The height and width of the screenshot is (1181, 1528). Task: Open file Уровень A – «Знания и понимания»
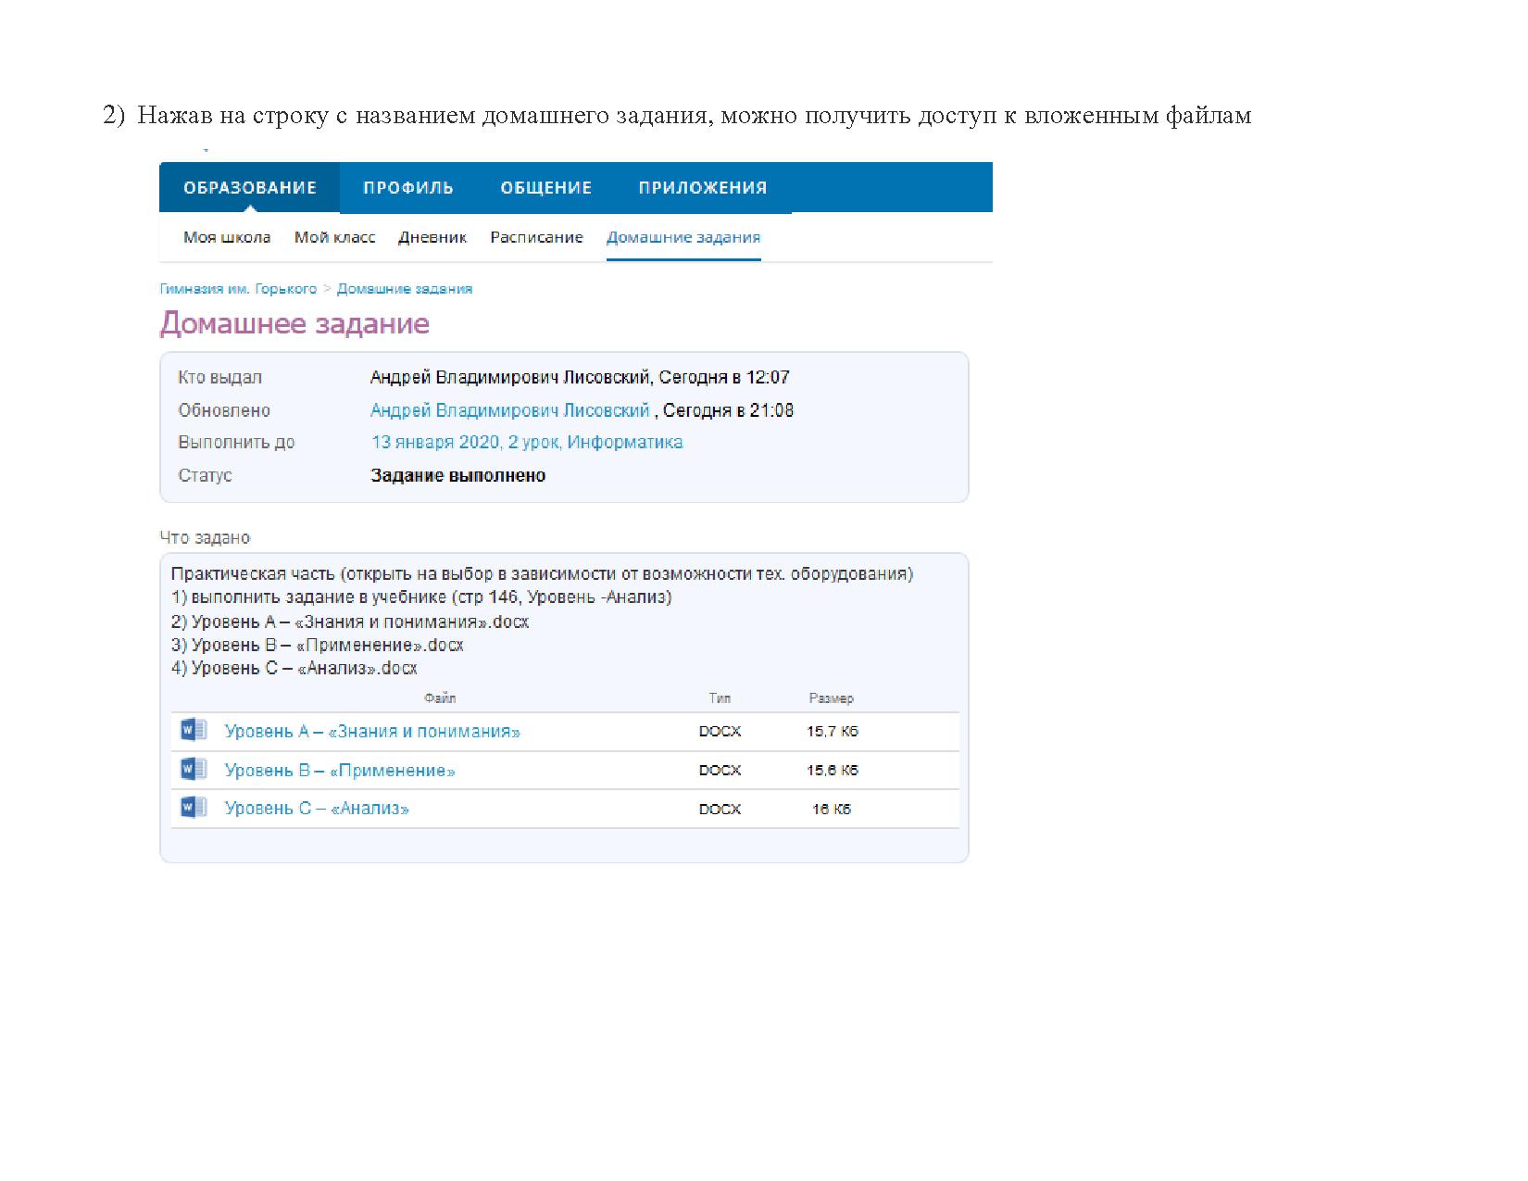(x=372, y=732)
